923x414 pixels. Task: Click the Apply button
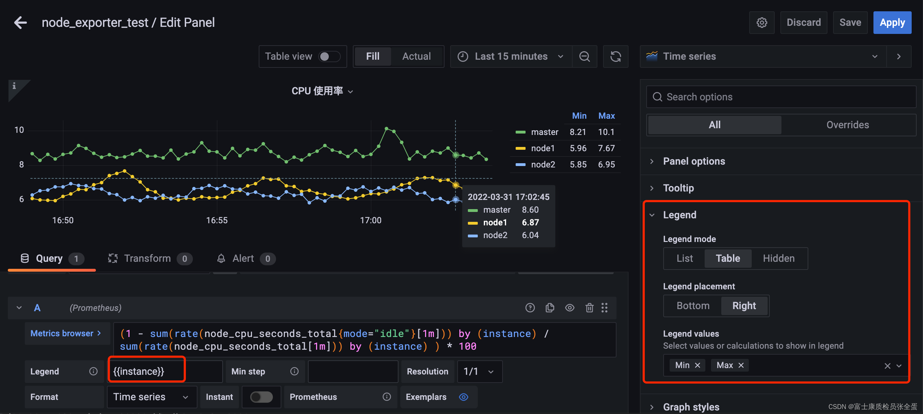click(892, 23)
